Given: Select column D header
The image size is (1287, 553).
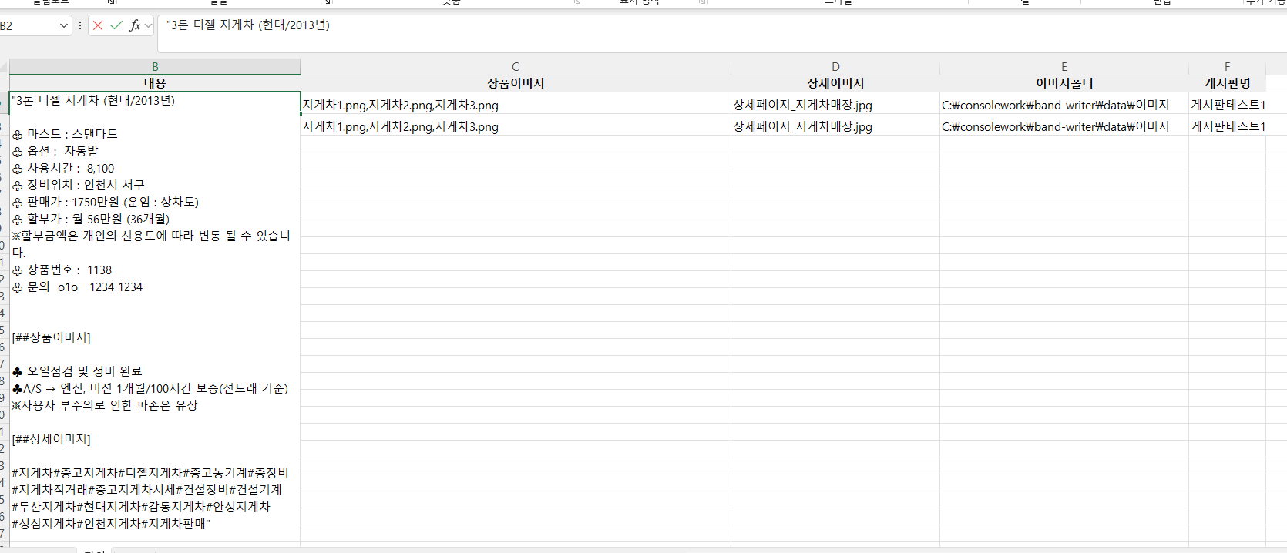Looking at the screenshot, I should click(x=835, y=67).
